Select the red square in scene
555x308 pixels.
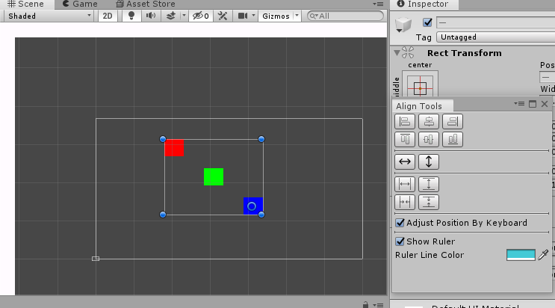[x=174, y=148]
